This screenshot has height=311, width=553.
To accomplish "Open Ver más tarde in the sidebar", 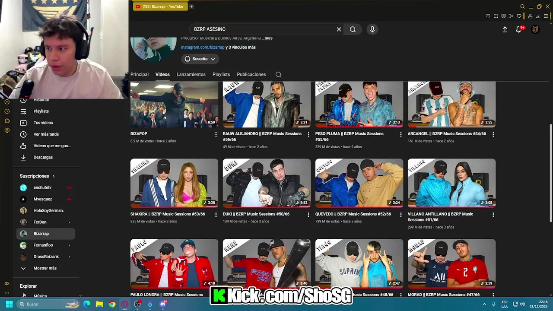I will (x=46, y=134).
